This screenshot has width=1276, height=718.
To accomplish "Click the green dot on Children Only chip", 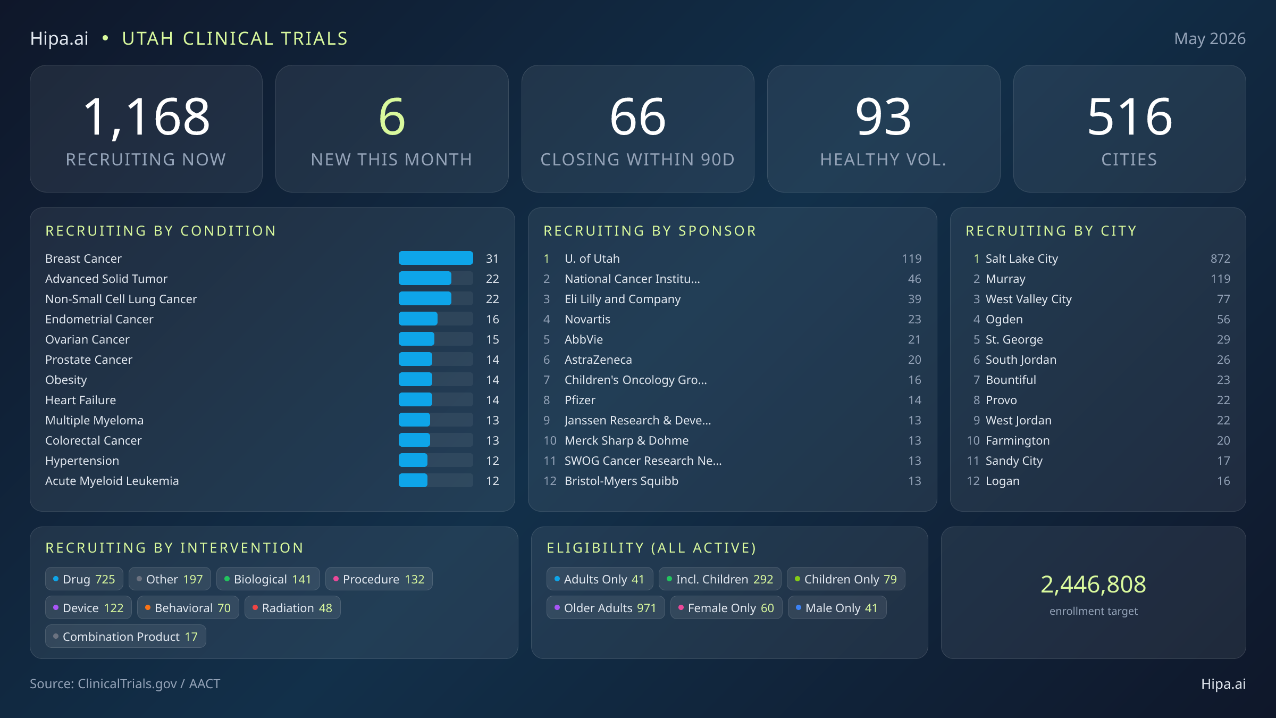I will pyautogui.click(x=797, y=579).
